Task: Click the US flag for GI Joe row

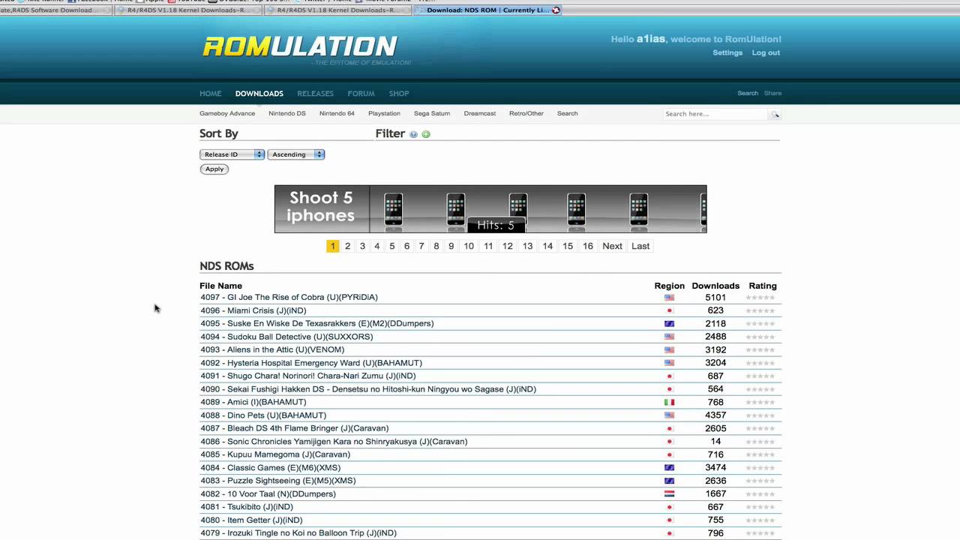Action: [x=669, y=298]
